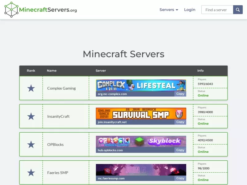Click the Info column header
247x185 pixels.
200,71
